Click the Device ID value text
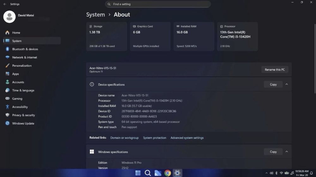 click(x=149, y=111)
